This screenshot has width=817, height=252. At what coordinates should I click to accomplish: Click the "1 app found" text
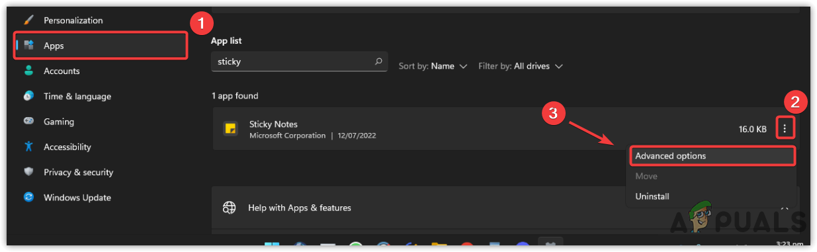[235, 96]
